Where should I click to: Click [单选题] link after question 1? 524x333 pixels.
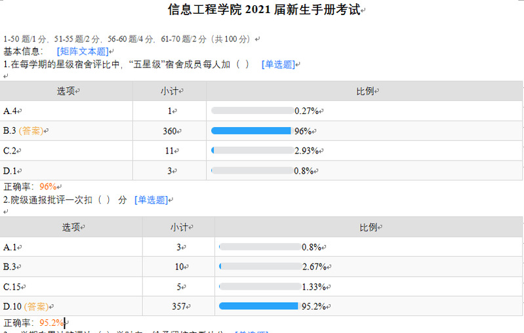pos(278,64)
